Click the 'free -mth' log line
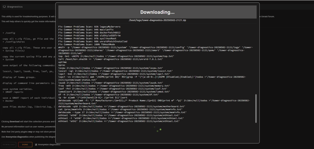 (114, 86)
